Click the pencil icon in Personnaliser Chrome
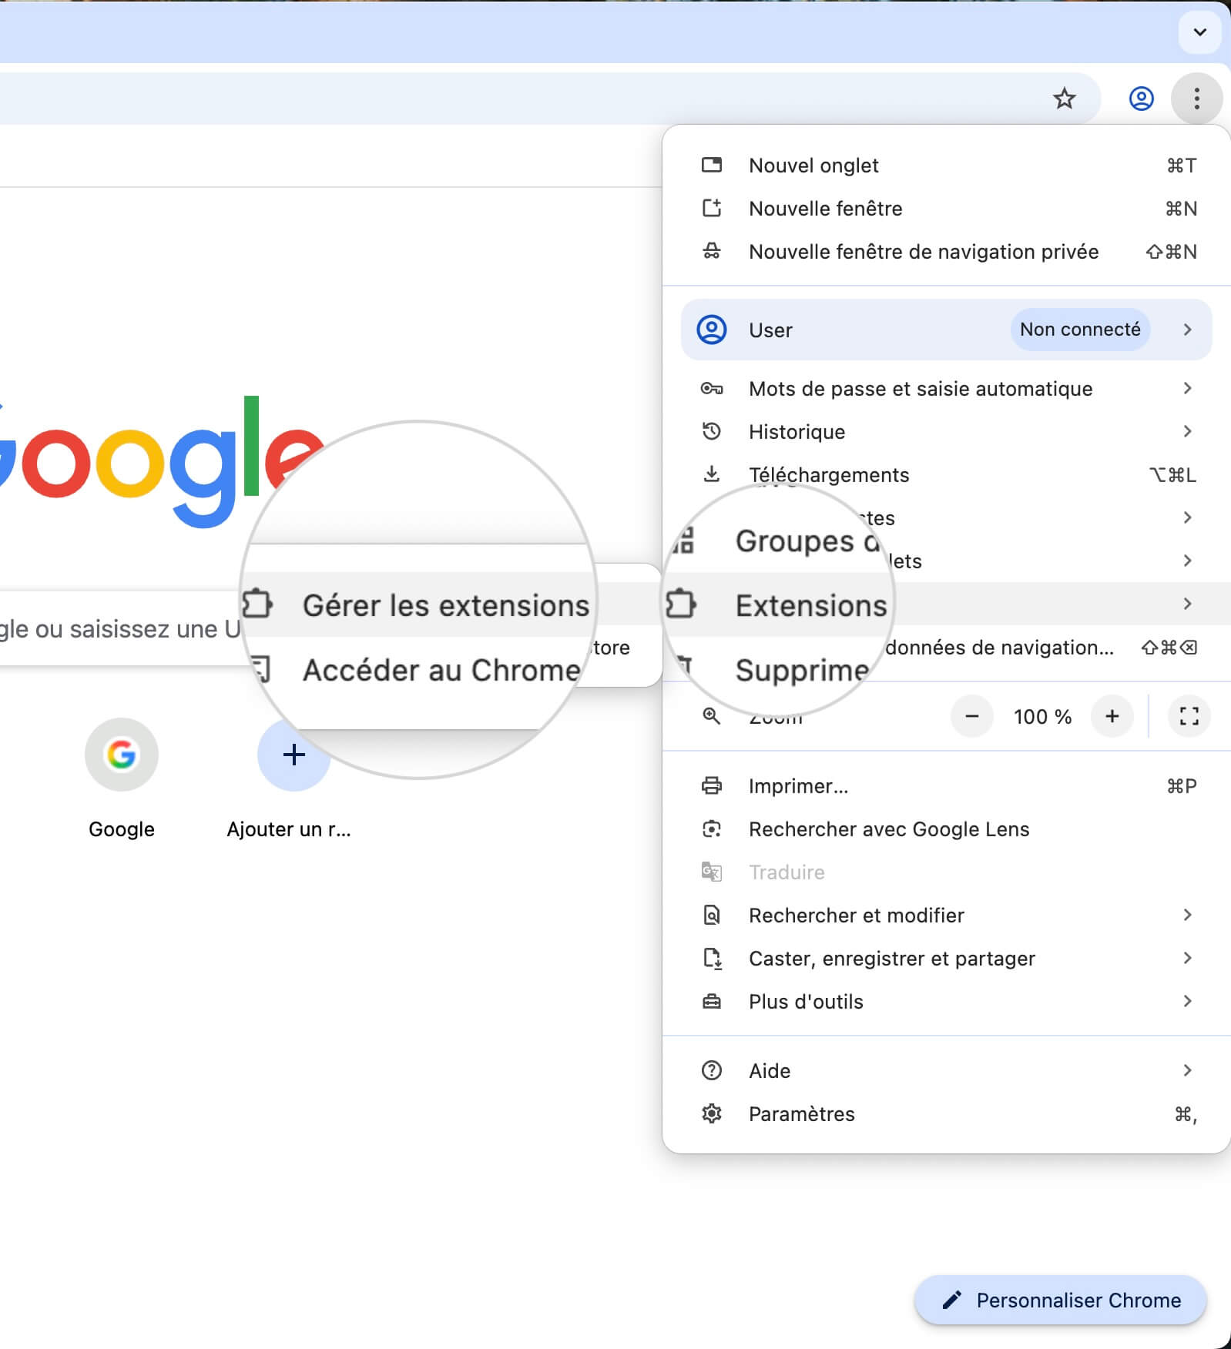The height and width of the screenshot is (1349, 1231). click(x=952, y=1300)
